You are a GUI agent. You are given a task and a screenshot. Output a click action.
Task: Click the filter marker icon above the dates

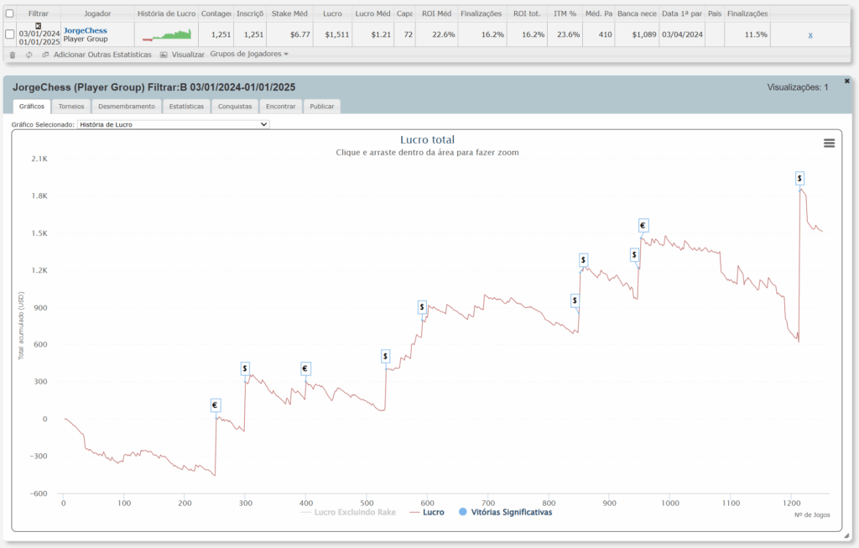[38, 26]
